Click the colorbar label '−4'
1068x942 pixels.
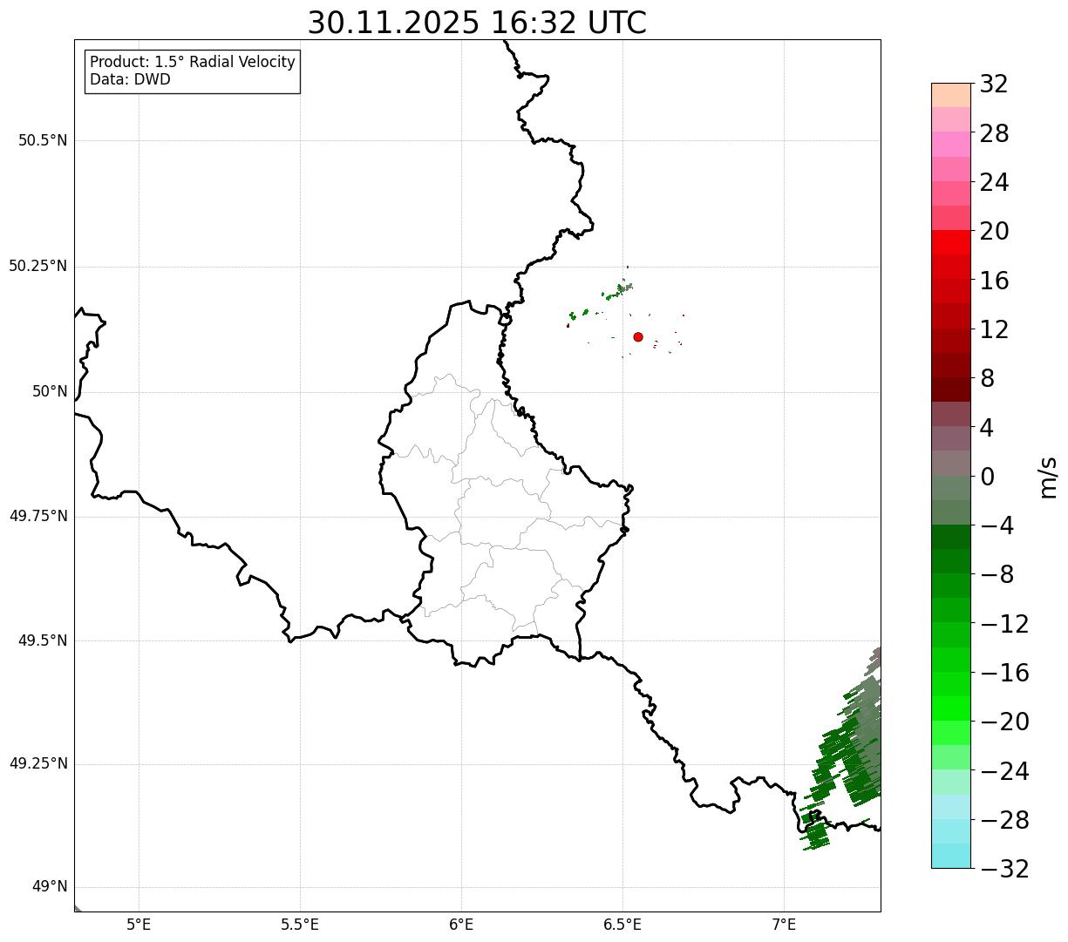[997, 525]
